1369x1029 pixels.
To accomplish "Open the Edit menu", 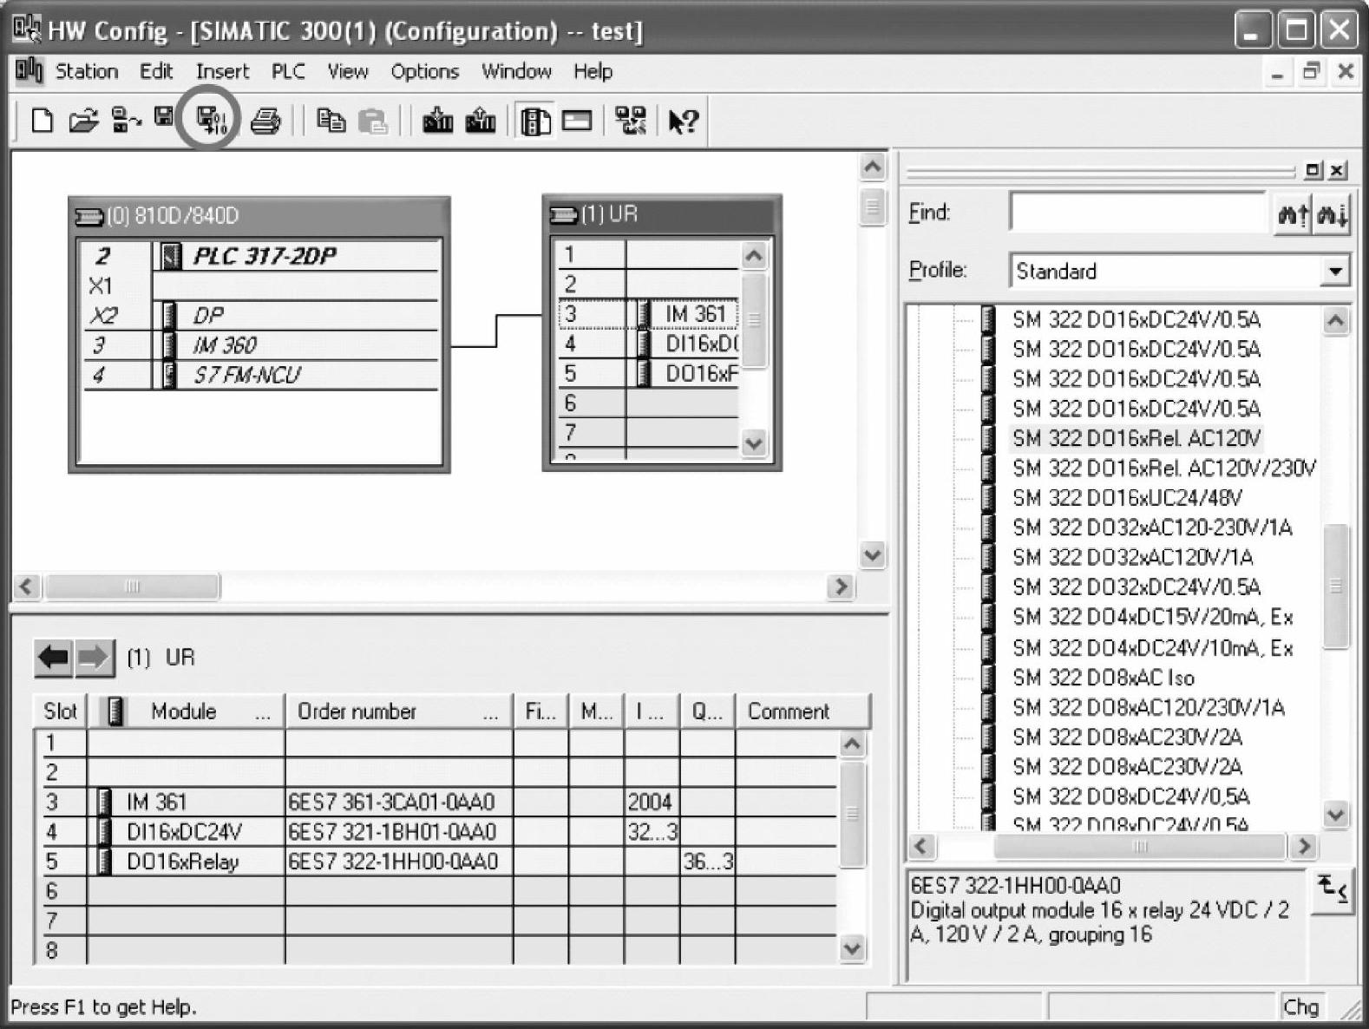I will click(x=156, y=71).
